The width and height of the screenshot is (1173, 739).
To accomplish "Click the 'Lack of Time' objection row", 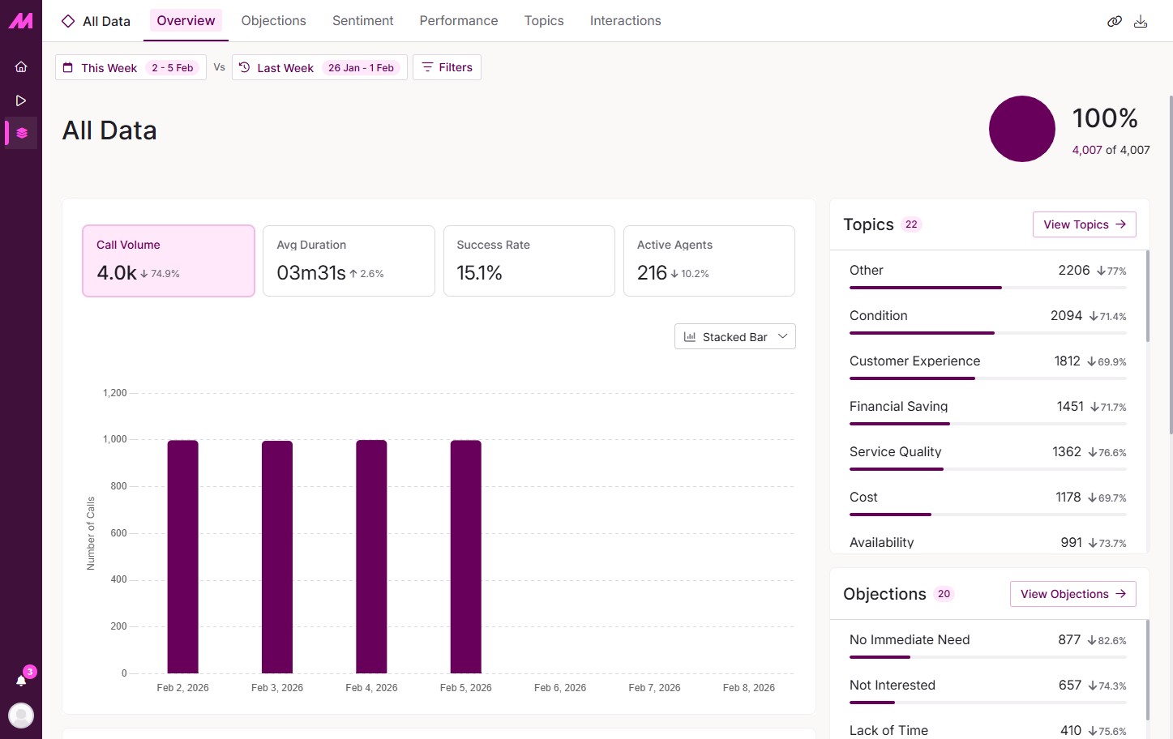I will (x=987, y=730).
